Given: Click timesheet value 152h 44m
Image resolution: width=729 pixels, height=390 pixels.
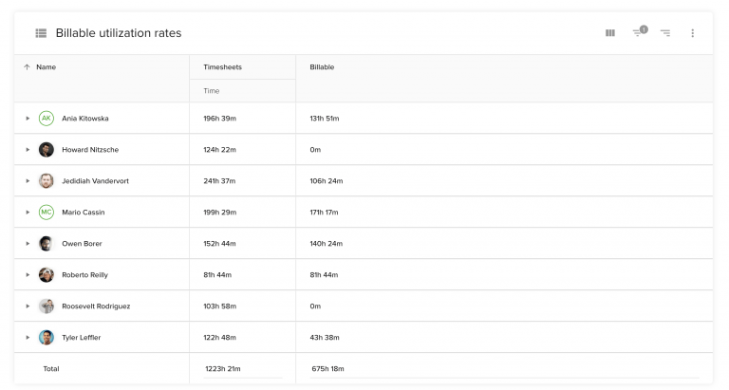Looking at the screenshot, I should 219,244.
